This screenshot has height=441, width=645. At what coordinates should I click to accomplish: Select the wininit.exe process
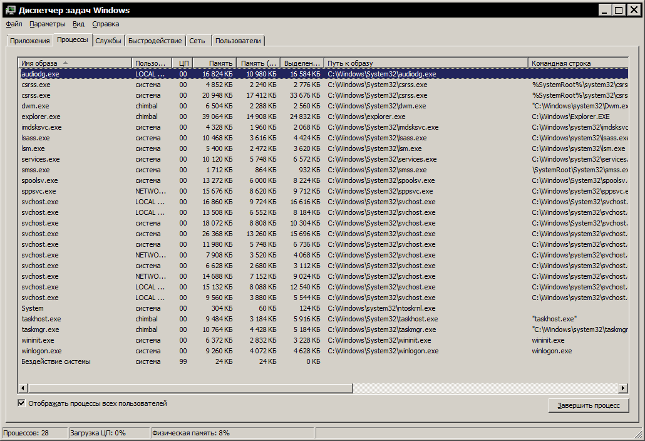[x=324, y=340]
